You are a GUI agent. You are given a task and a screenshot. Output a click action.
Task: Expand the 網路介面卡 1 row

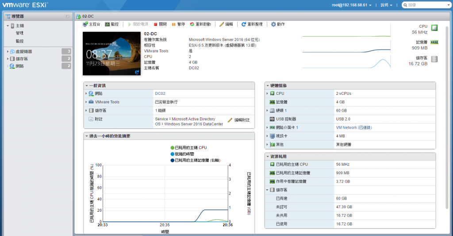point(267,127)
